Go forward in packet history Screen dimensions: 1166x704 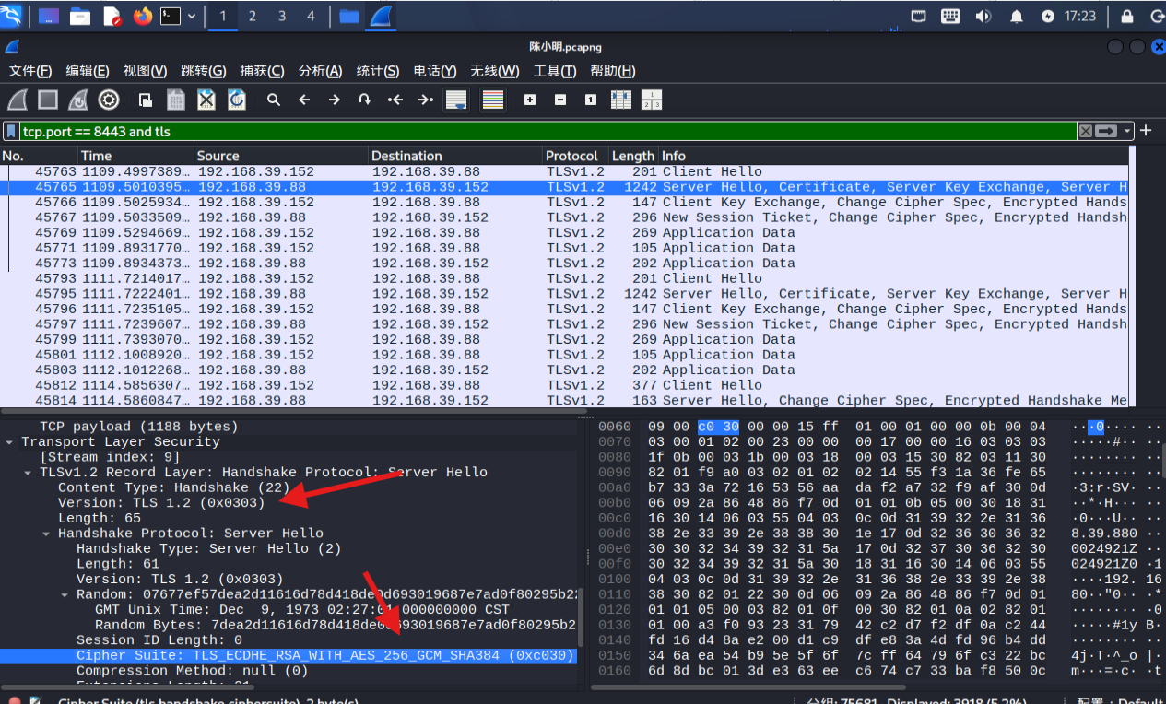tap(335, 100)
